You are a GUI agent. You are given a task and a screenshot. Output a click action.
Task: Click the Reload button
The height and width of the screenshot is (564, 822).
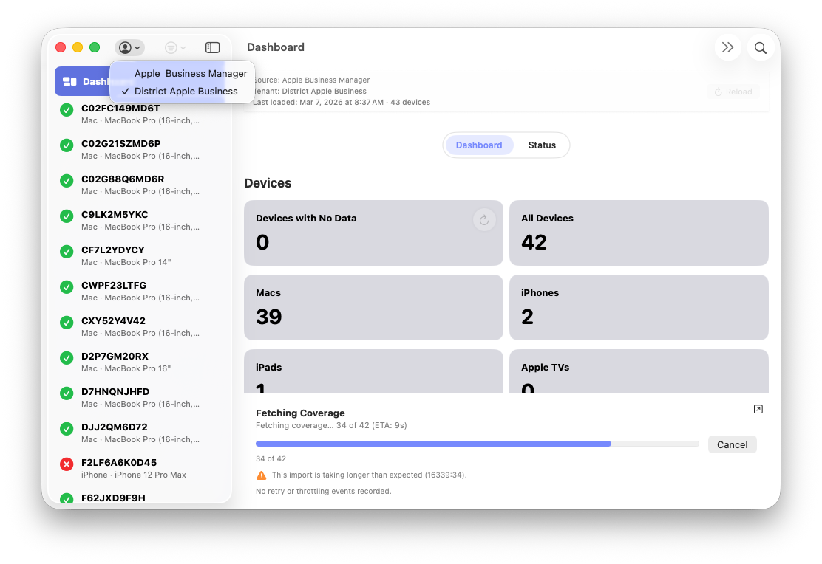(733, 91)
